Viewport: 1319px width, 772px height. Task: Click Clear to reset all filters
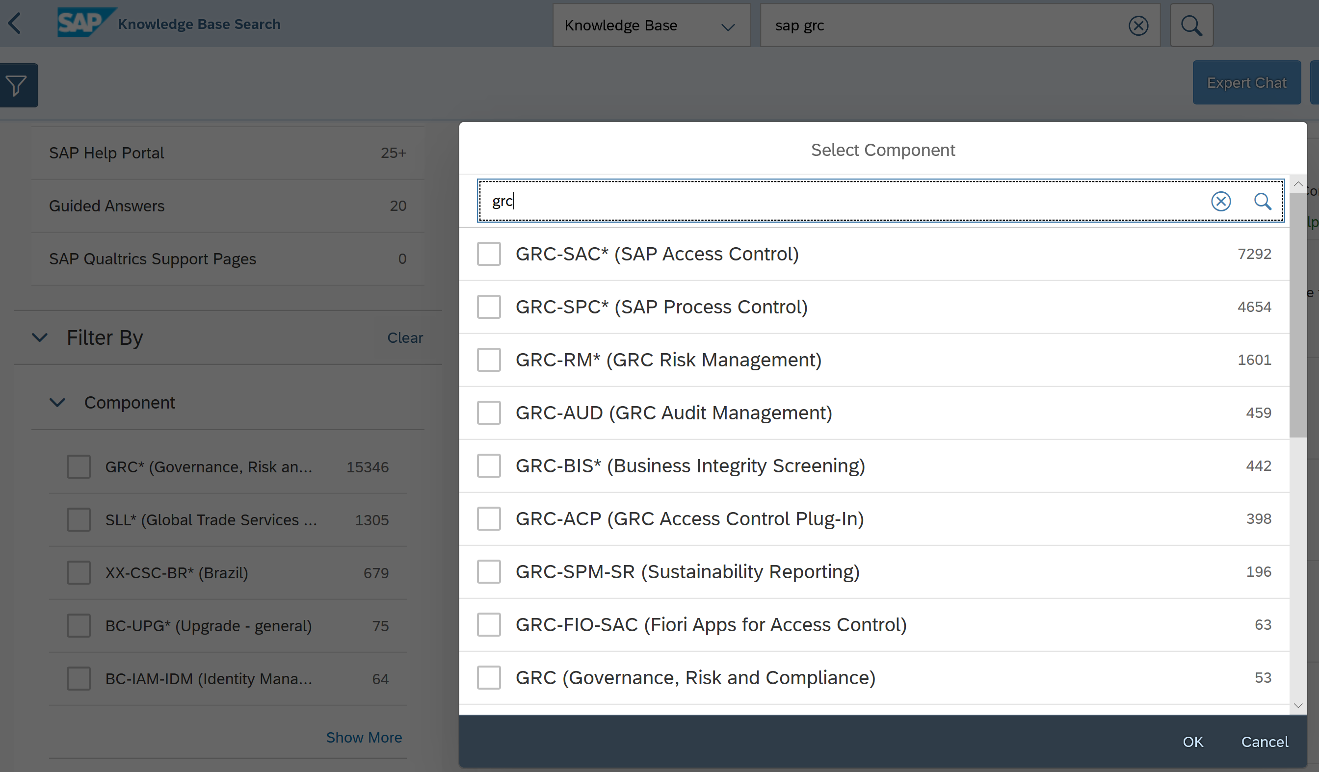[405, 337]
